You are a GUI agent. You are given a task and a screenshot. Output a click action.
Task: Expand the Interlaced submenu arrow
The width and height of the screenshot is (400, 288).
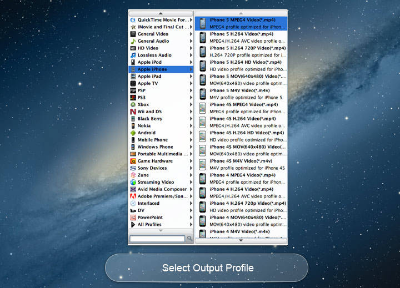(x=191, y=204)
